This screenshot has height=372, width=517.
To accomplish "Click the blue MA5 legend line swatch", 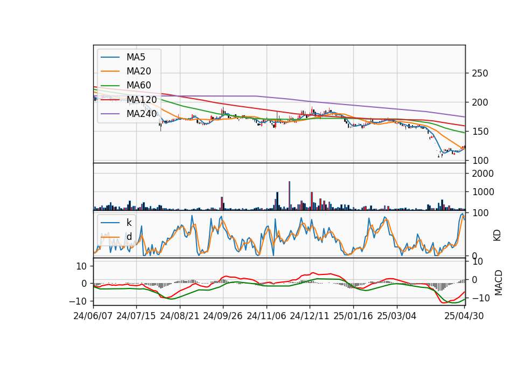I will click(110, 57).
